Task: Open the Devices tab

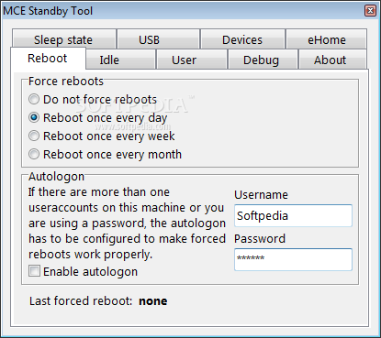Action: 242,39
